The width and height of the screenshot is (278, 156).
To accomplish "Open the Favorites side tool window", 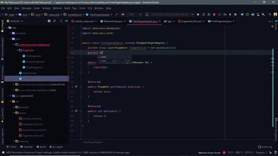I will (2, 115).
